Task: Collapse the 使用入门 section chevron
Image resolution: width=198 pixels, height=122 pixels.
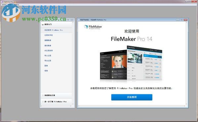Action: coord(43,24)
